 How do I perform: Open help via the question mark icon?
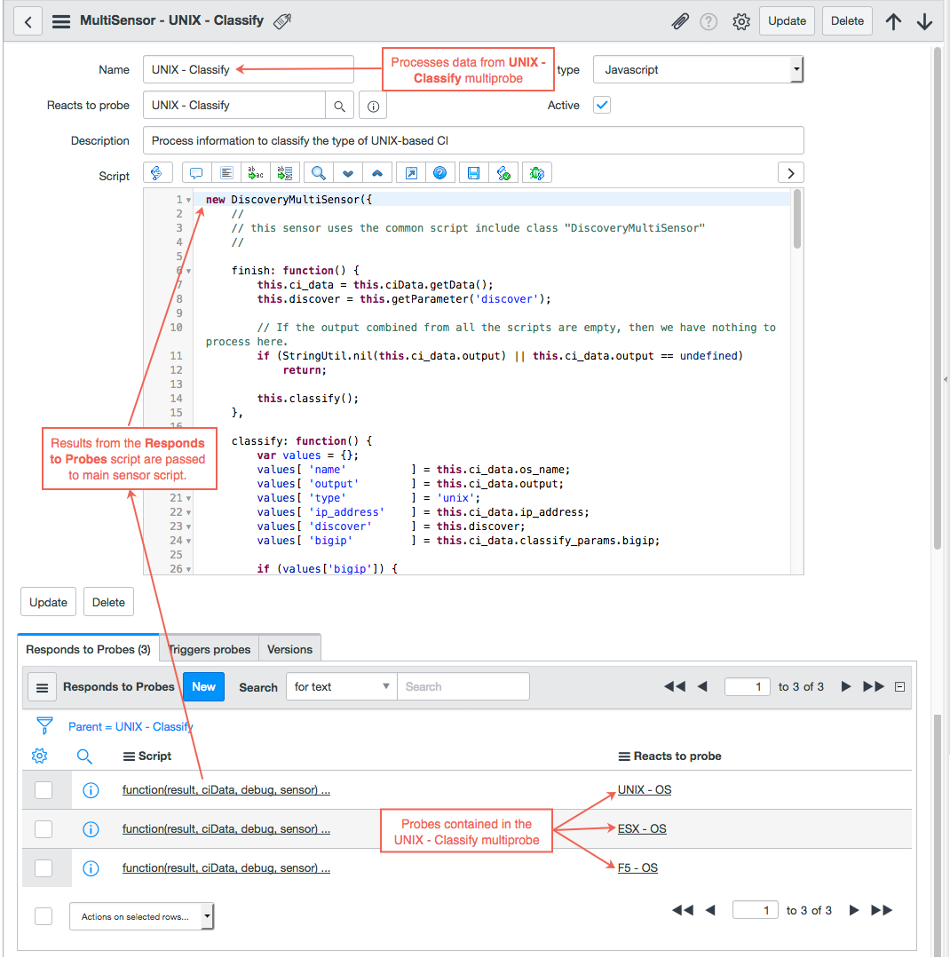[709, 21]
